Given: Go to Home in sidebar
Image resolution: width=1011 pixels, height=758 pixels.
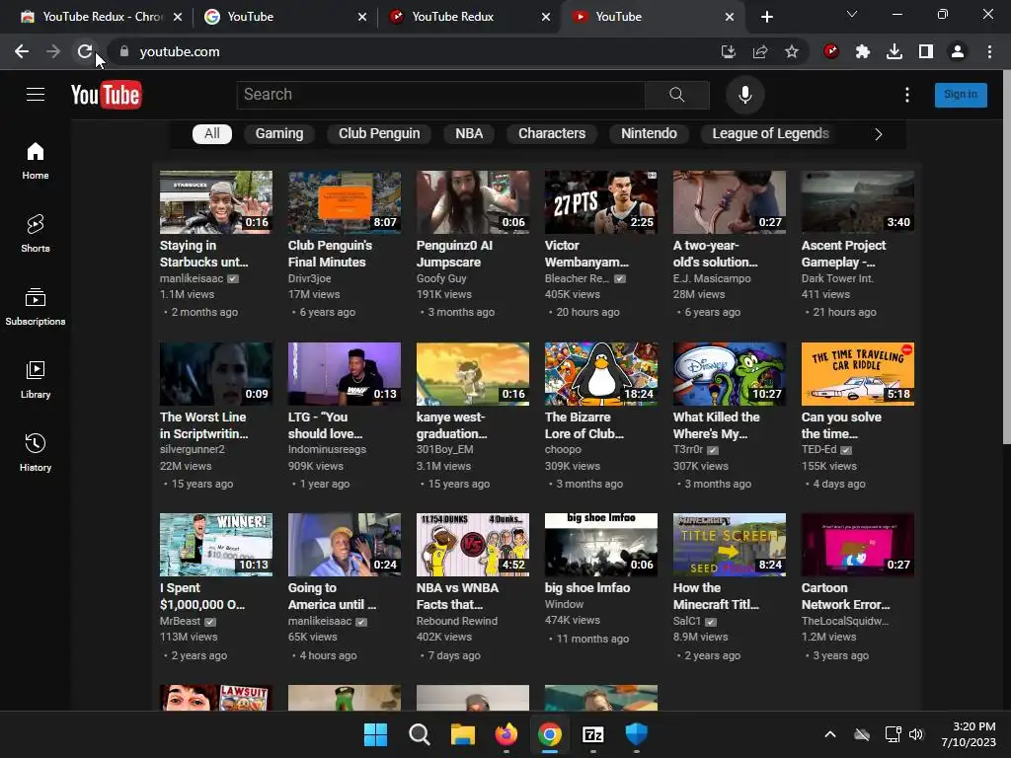Looking at the screenshot, I should coord(36,161).
